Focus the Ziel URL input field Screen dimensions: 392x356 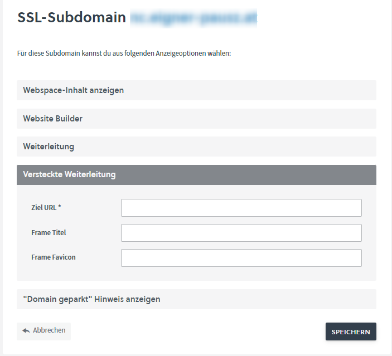click(241, 208)
